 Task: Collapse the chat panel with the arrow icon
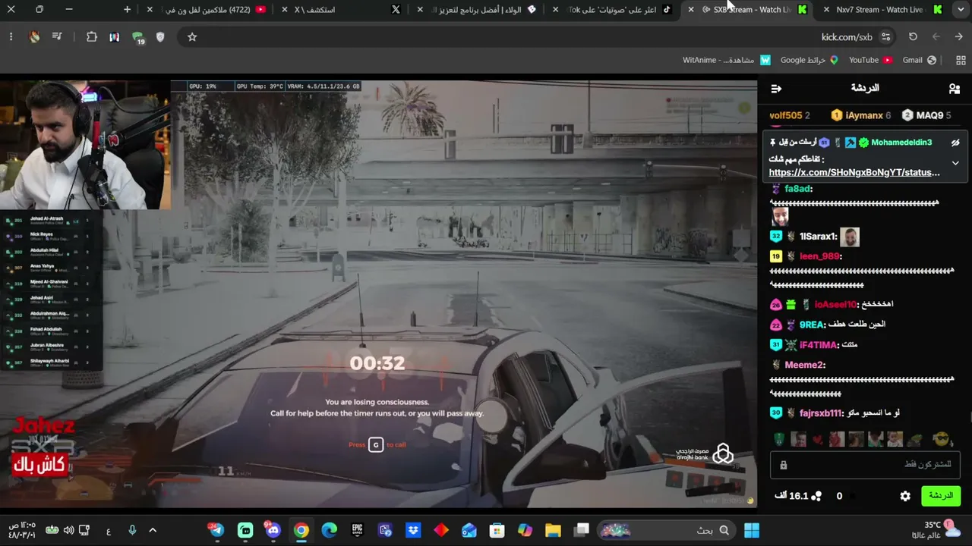[x=776, y=89]
